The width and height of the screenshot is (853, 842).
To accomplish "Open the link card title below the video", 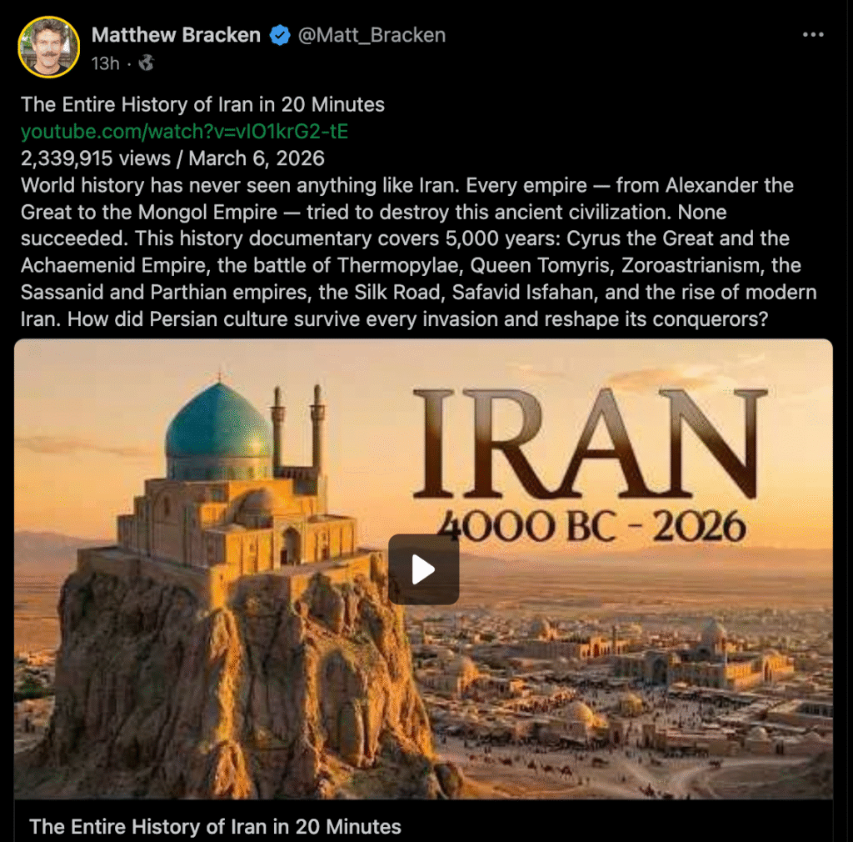I will pyautogui.click(x=215, y=826).
